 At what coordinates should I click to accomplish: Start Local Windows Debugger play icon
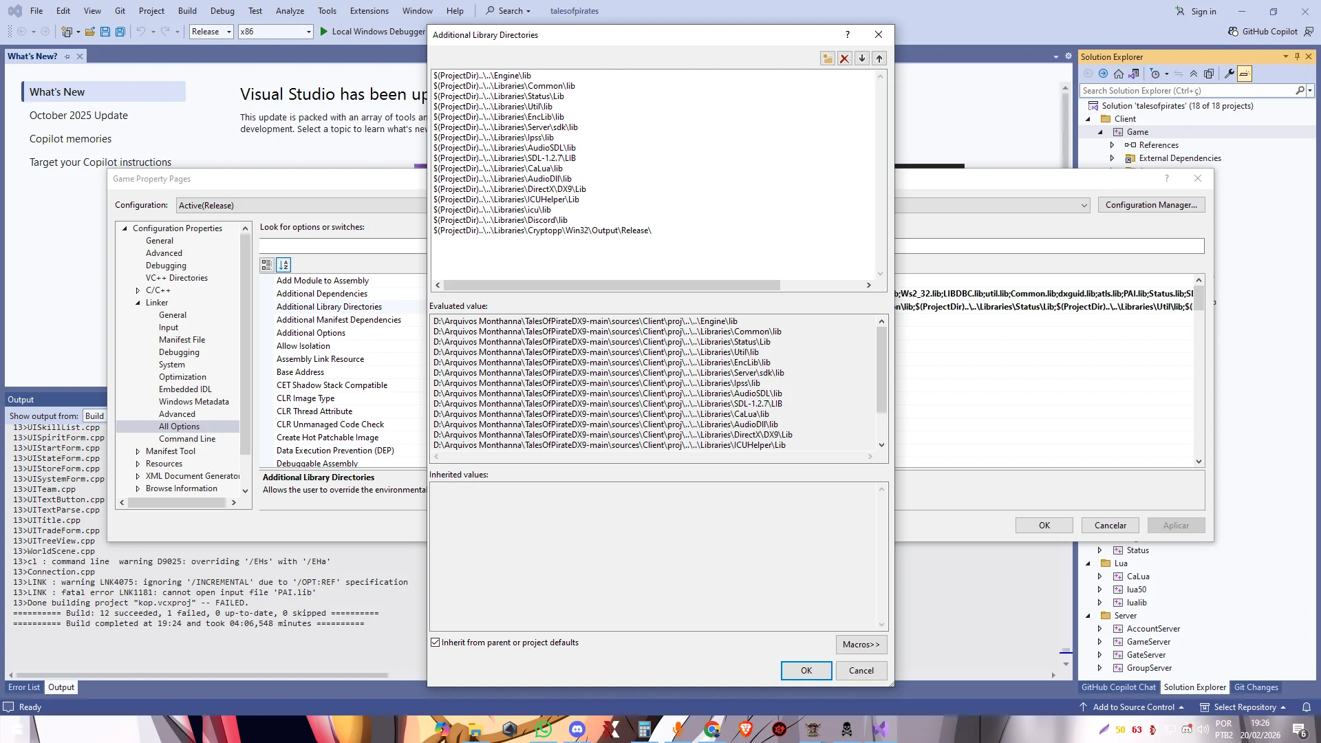(x=323, y=32)
